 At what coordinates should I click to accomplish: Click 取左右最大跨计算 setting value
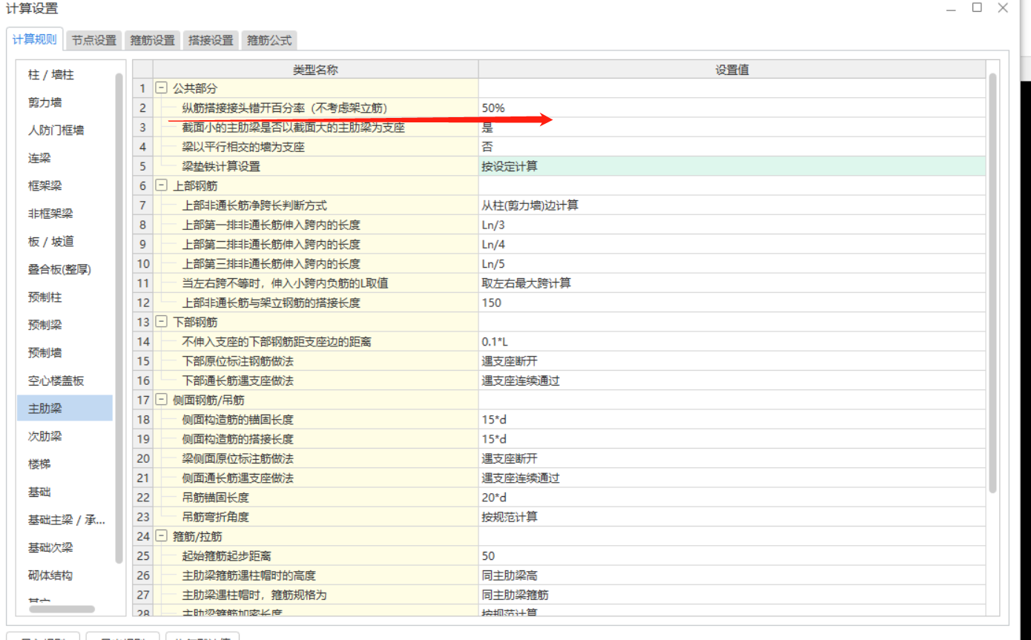tap(732, 283)
